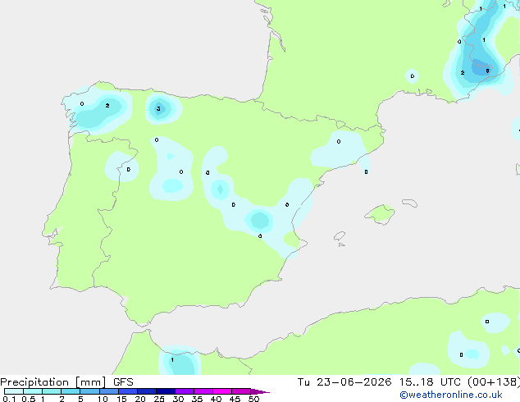
Task: Click the 20–25 mm legend color swatch
Action: [x=147, y=391]
